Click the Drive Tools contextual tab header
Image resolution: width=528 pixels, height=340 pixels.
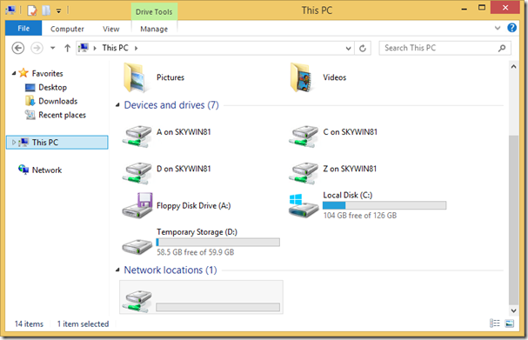(x=154, y=12)
